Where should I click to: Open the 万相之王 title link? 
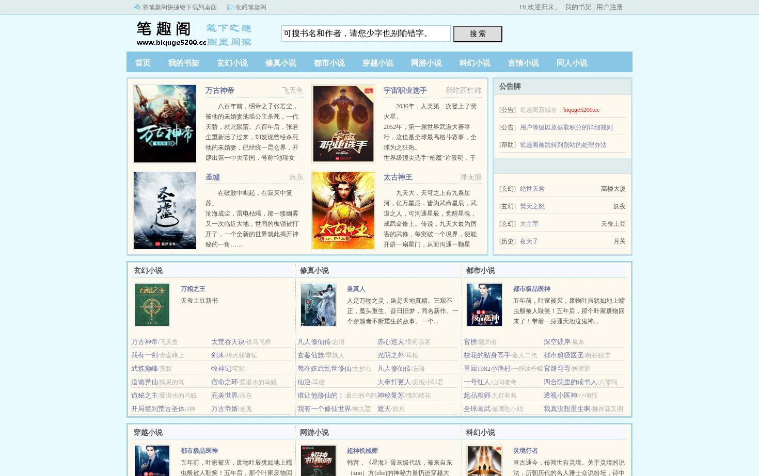click(x=193, y=289)
